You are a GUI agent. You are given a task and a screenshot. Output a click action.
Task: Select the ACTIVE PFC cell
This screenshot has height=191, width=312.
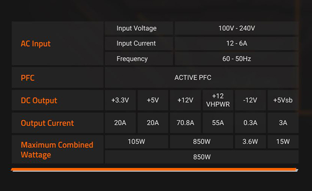coord(202,78)
